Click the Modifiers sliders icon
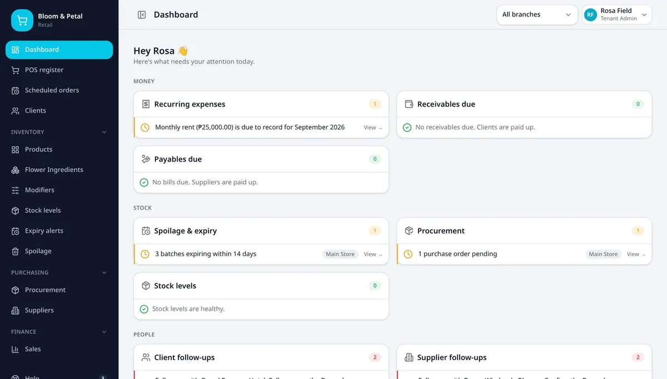The width and height of the screenshot is (667, 379). pyautogui.click(x=15, y=190)
